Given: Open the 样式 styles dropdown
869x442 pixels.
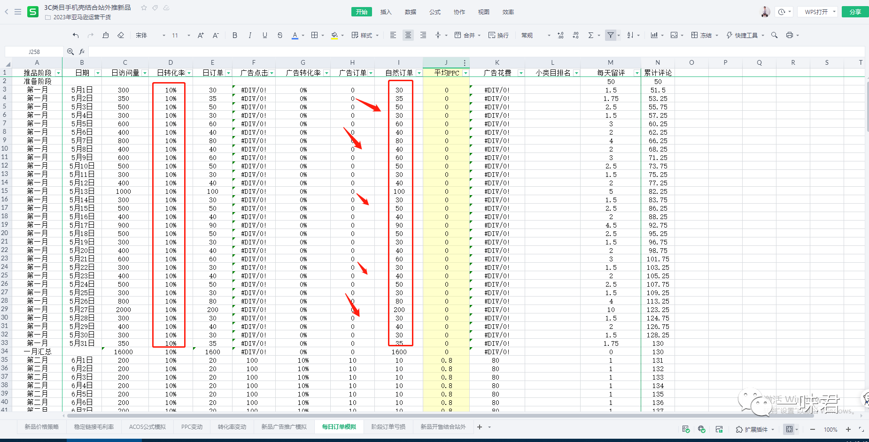Looking at the screenshot, I should pos(365,35).
